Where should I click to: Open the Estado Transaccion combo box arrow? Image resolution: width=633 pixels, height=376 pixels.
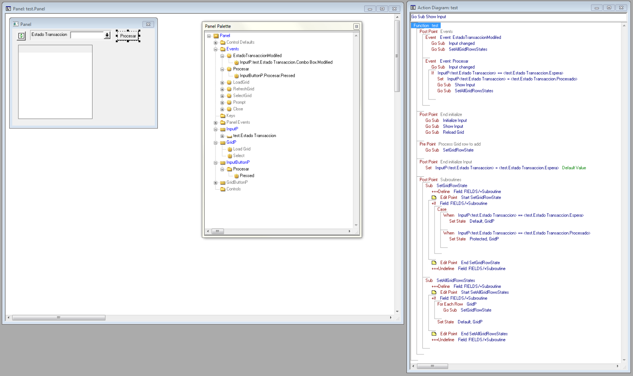click(107, 35)
